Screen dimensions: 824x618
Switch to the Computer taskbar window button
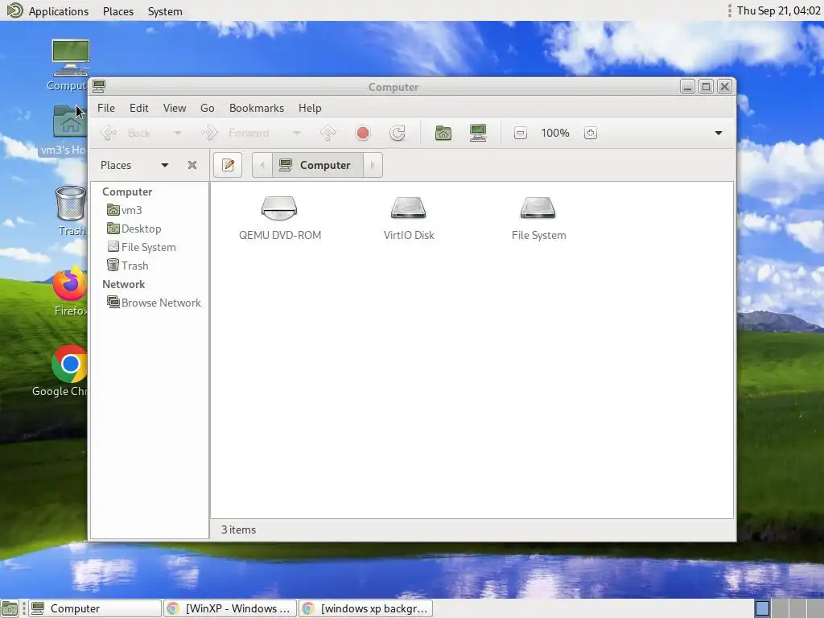click(95, 608)
